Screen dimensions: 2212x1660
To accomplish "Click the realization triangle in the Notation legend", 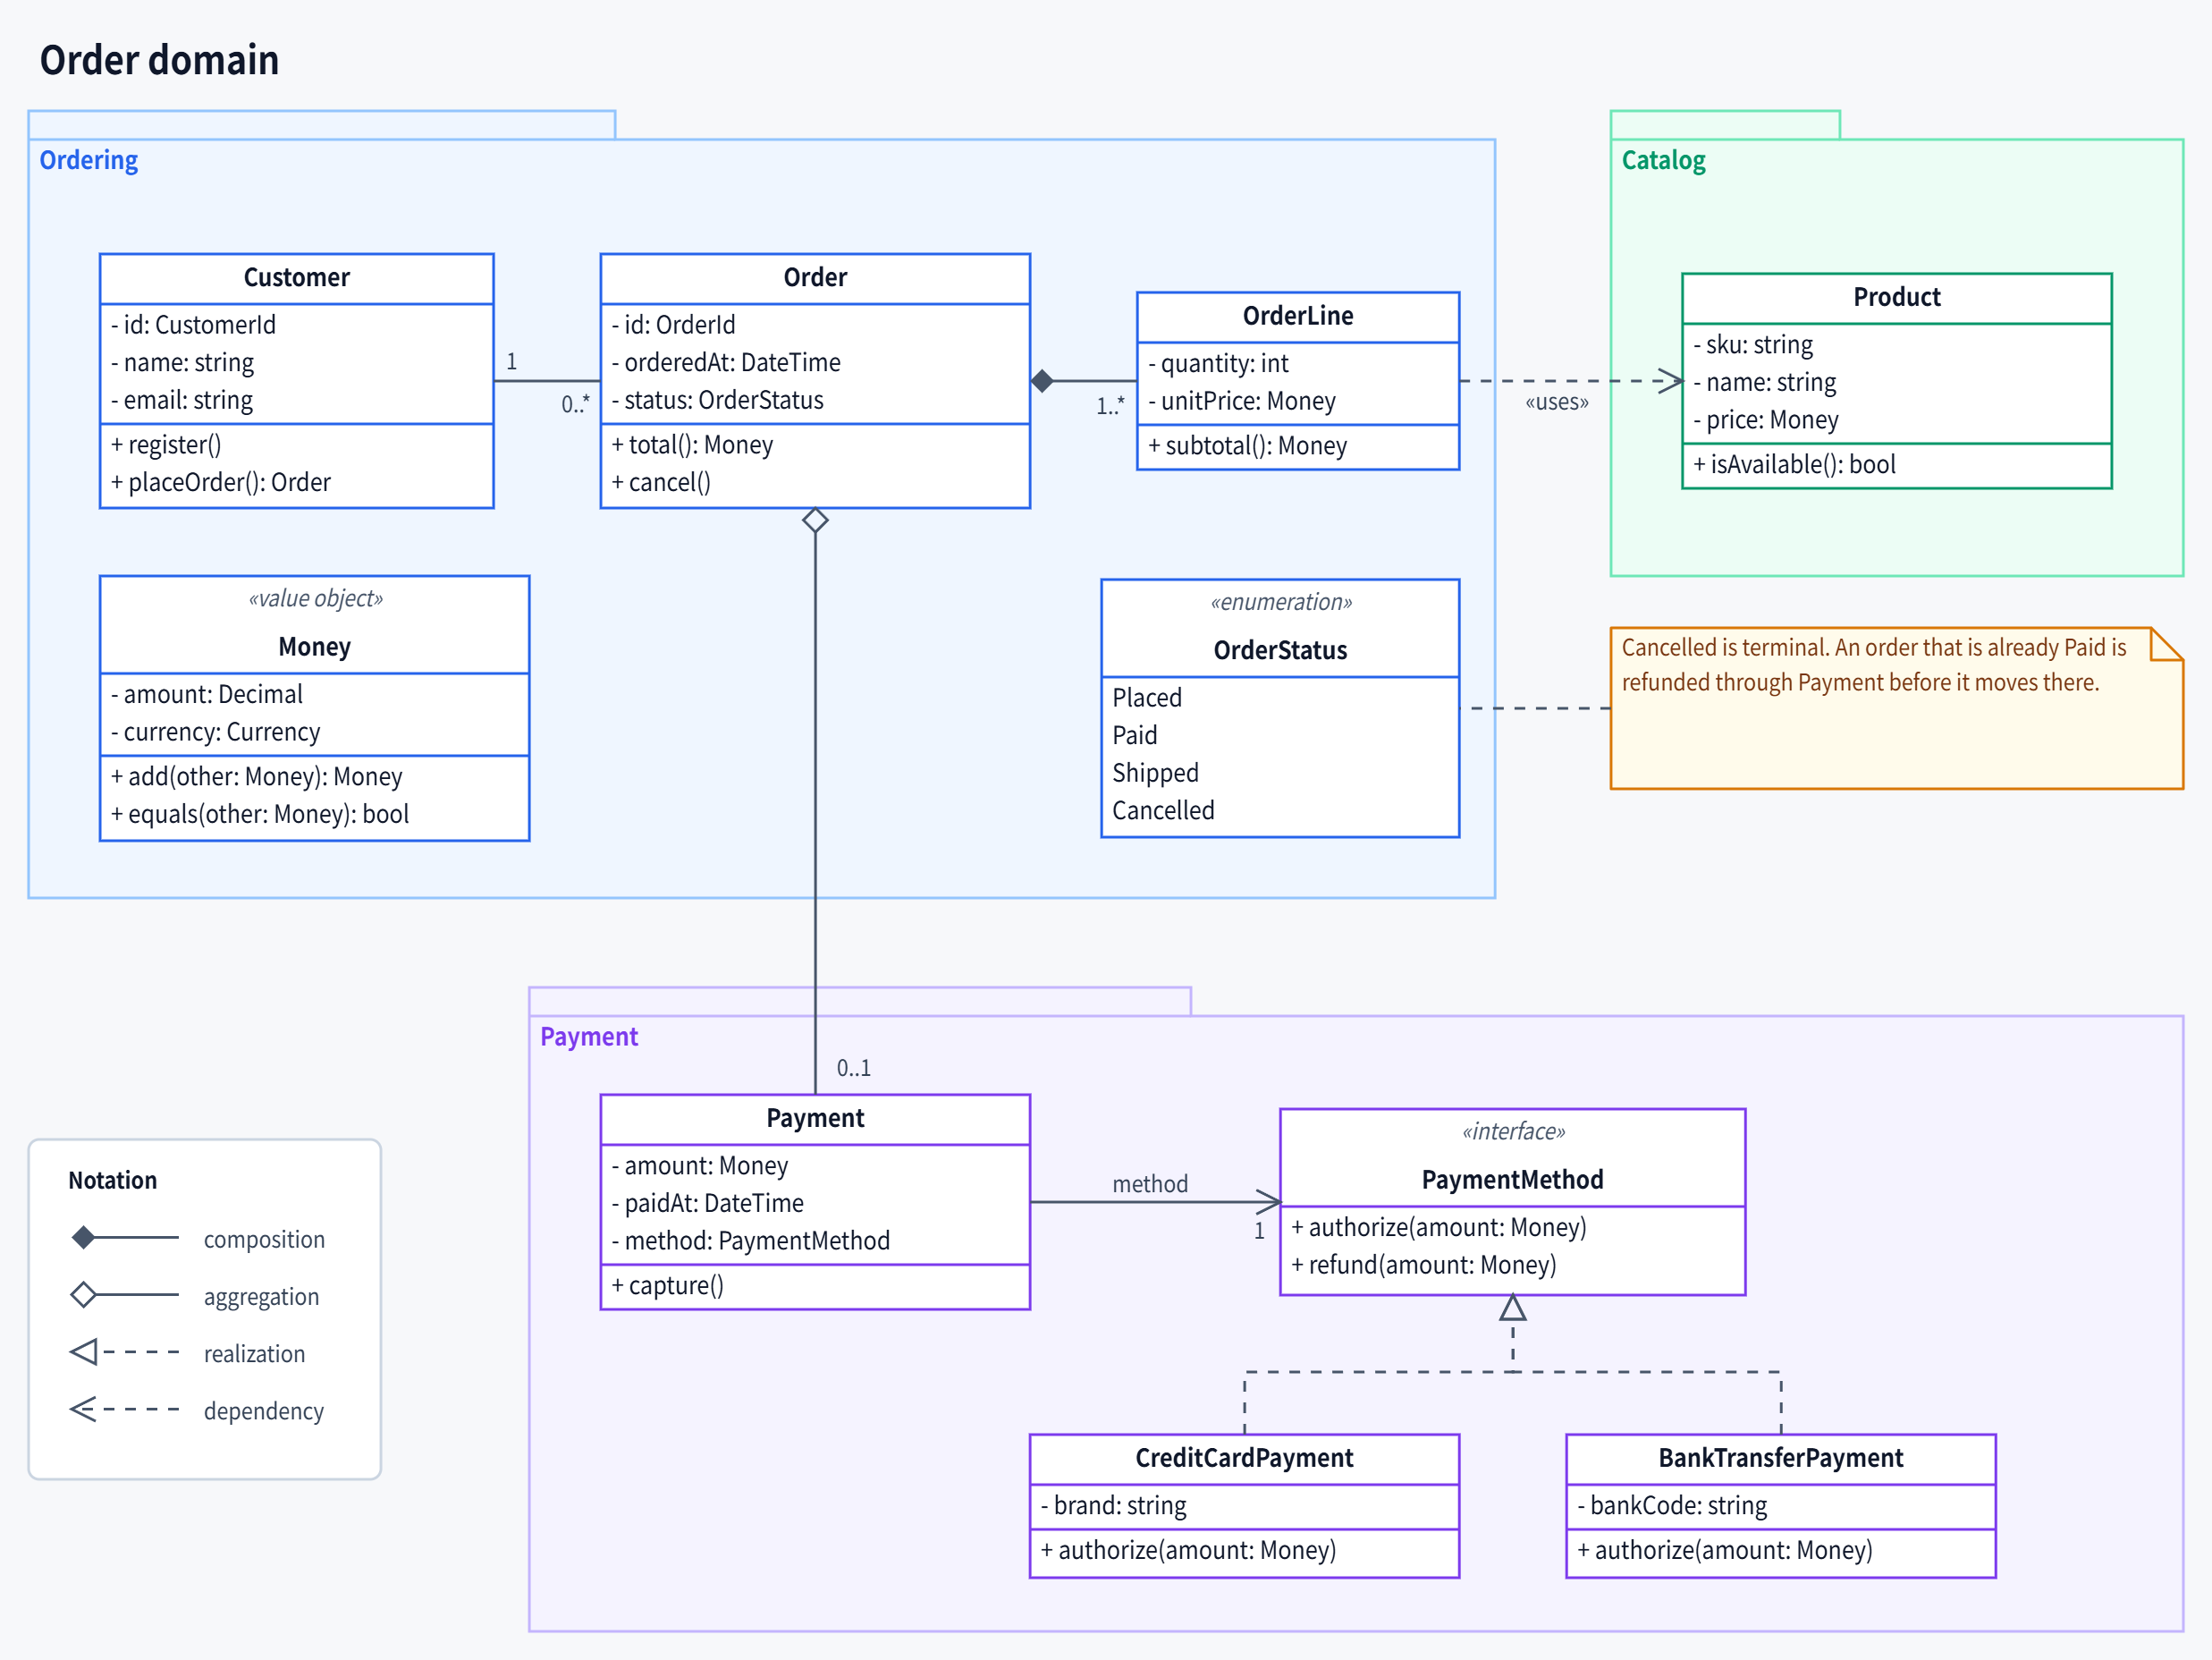I will [84, 1351].
